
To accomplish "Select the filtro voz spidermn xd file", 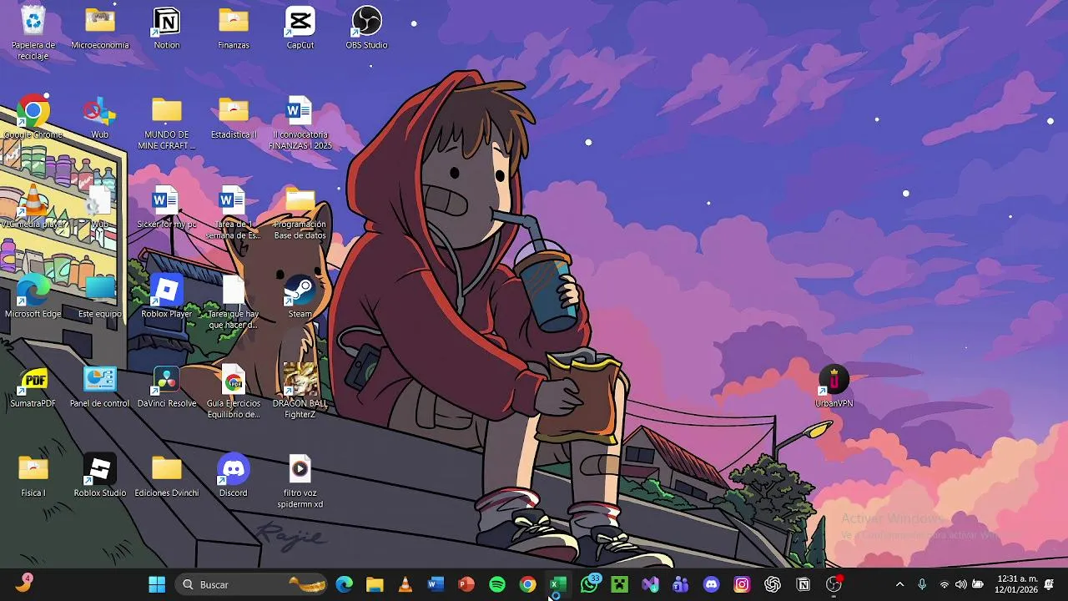I will pos(300,480).
